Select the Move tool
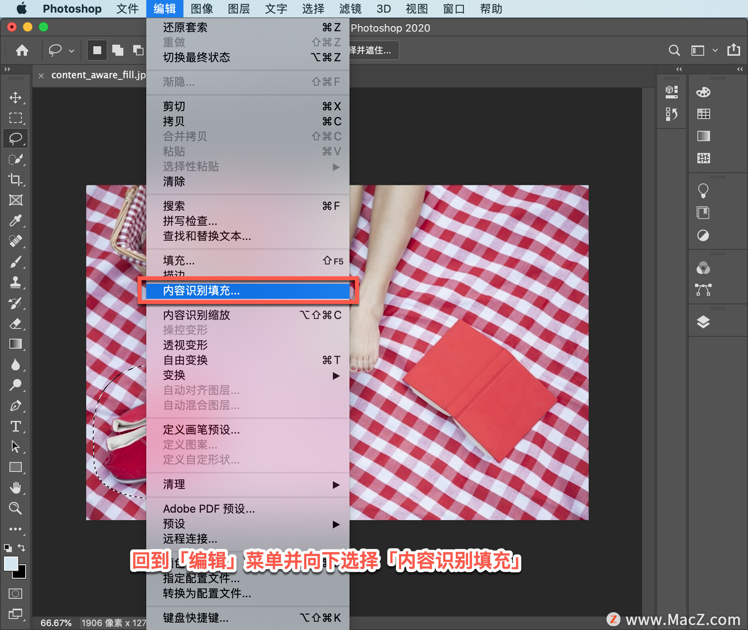Viewport: 748px width, 630px height. 15,98
